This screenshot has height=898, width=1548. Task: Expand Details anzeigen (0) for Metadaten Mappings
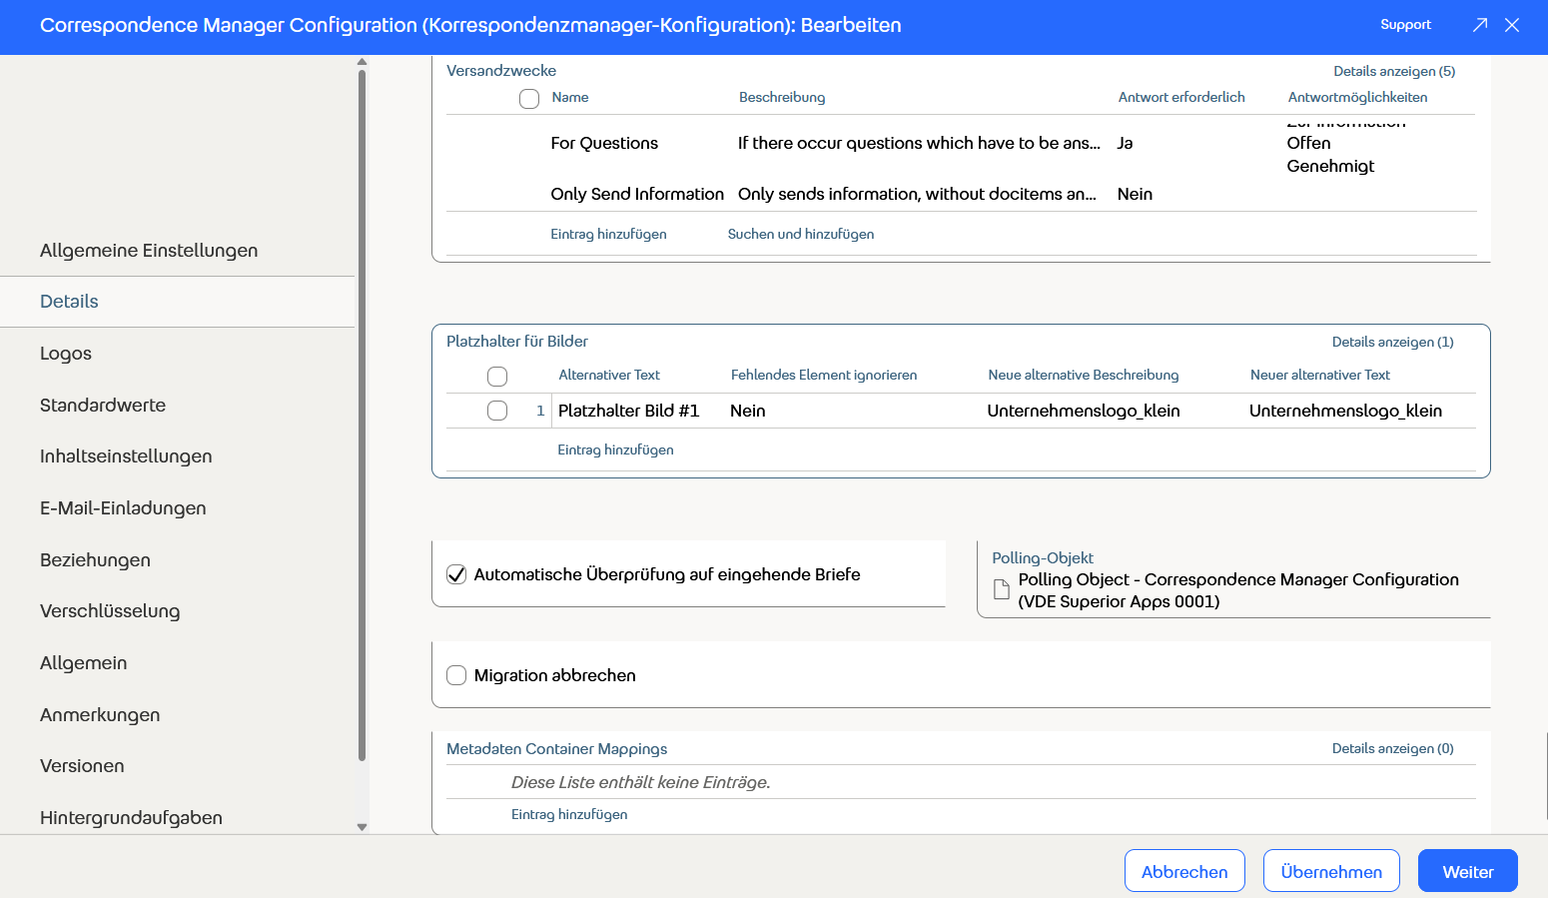tap(1392, 748)
